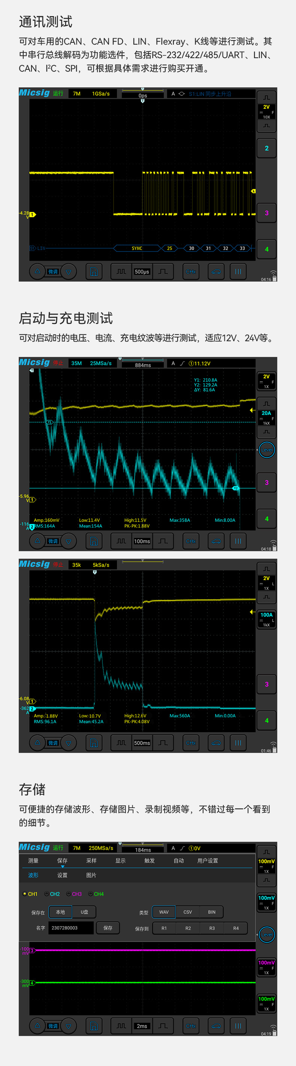Tap car icon on the 100ms screen

(x=216, y=541)
